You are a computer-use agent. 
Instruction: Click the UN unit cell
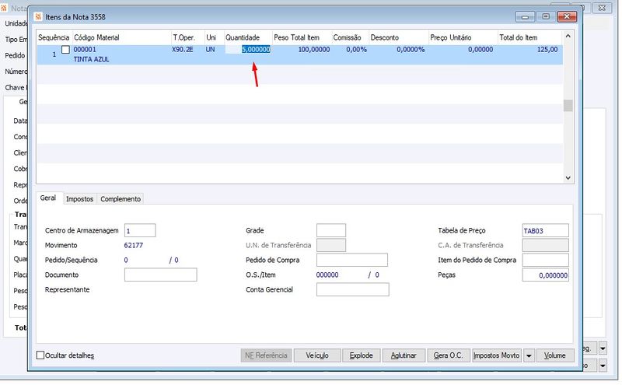click(x=210, y=50)
